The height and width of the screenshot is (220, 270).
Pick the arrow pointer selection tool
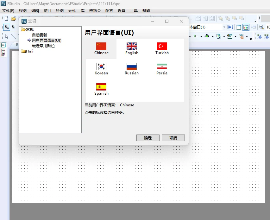pos(7,36)
